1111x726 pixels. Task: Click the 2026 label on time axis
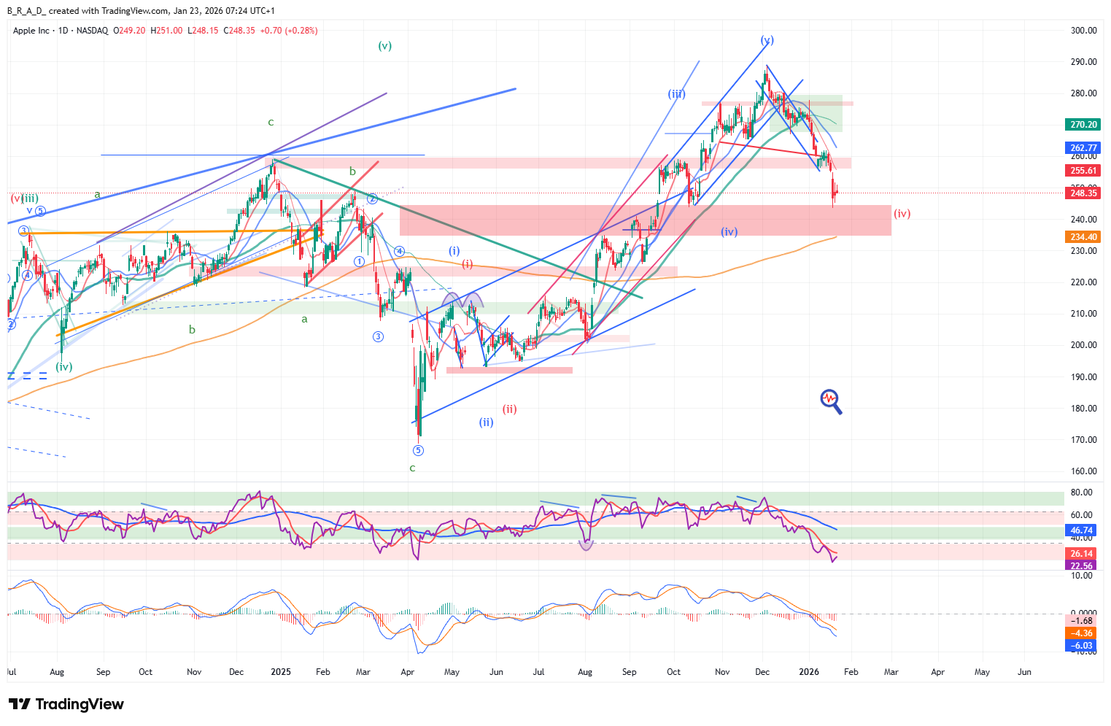coord(809,672)
